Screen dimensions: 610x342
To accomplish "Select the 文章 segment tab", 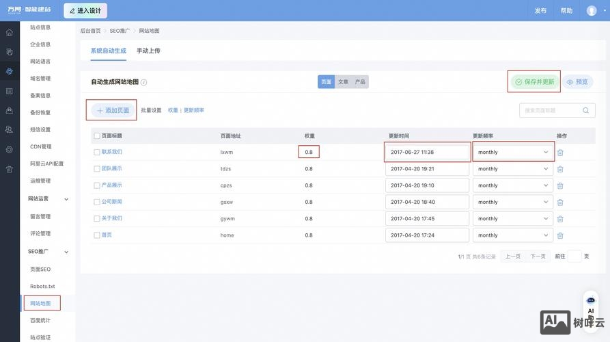I will click(x=343, y=82).
